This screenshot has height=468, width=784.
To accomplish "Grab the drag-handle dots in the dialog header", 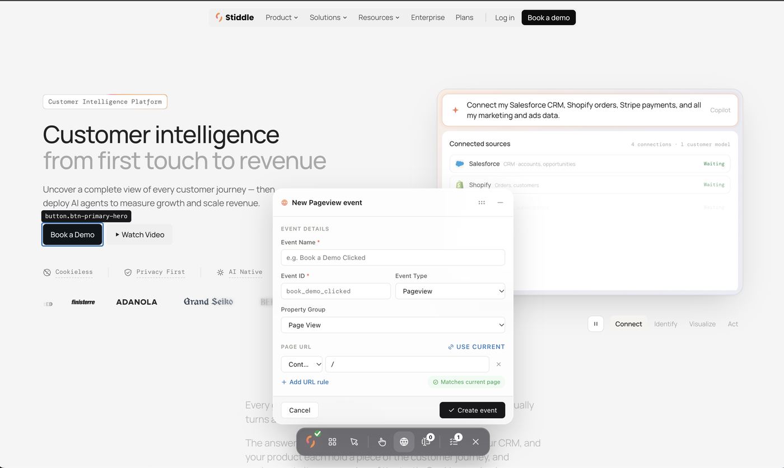I will (x=482, y=202).
